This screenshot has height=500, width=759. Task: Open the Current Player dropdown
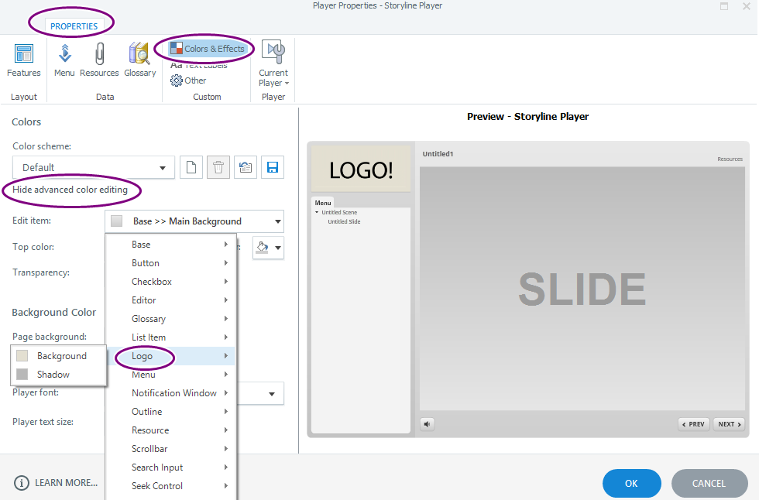(x=273, y=63)
